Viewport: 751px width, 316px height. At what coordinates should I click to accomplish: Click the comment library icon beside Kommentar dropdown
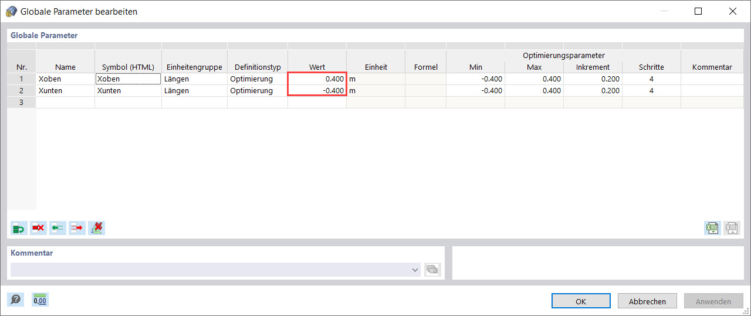click(432, 270)
